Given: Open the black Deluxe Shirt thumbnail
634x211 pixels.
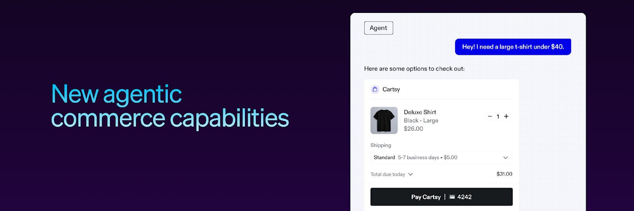Looking at the screenshot, I should (384, 120).
